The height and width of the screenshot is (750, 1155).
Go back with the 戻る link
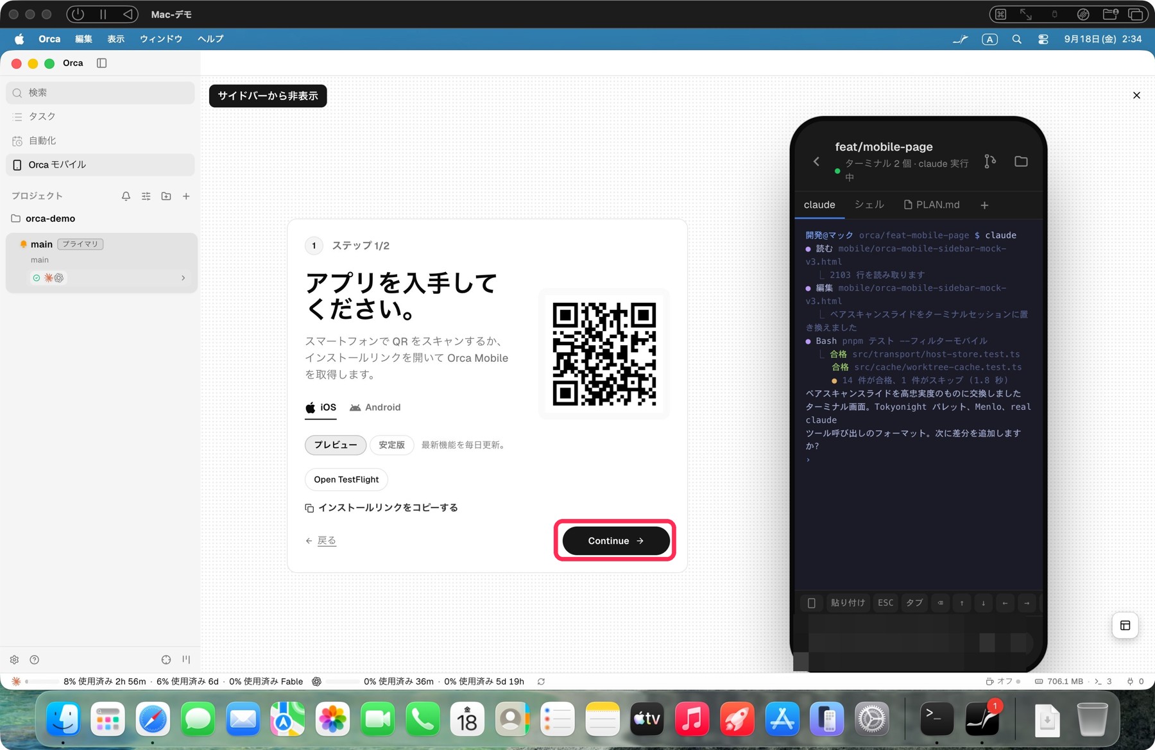[x=321, y=541]
